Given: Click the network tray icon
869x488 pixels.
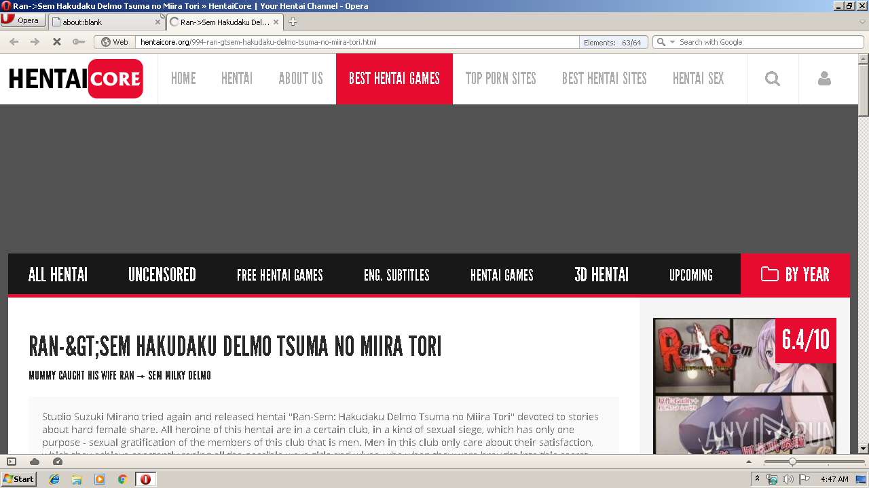Looking at the screenshot, I should point(772,479).
